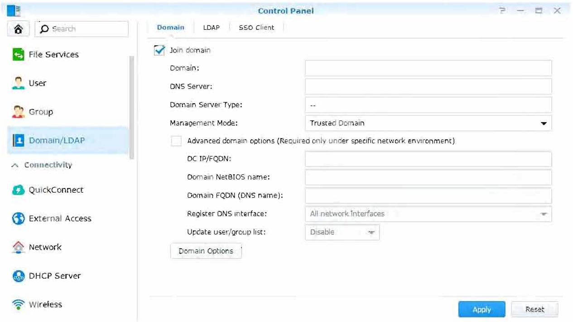
Task: Select File Services text label
Action: coord(53,55)
